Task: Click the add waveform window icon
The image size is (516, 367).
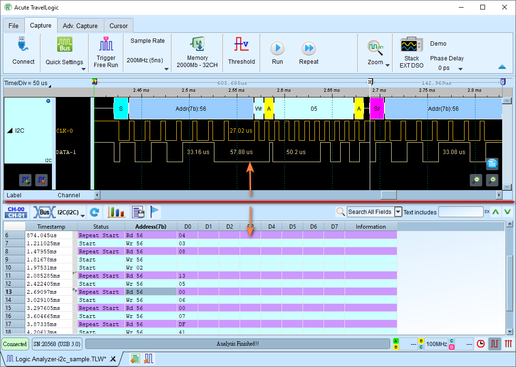Action: coord(149,358)
